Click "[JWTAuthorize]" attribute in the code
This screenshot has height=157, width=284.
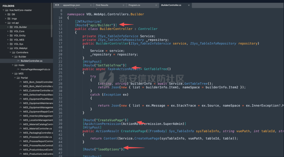click(x=88, y=22)
